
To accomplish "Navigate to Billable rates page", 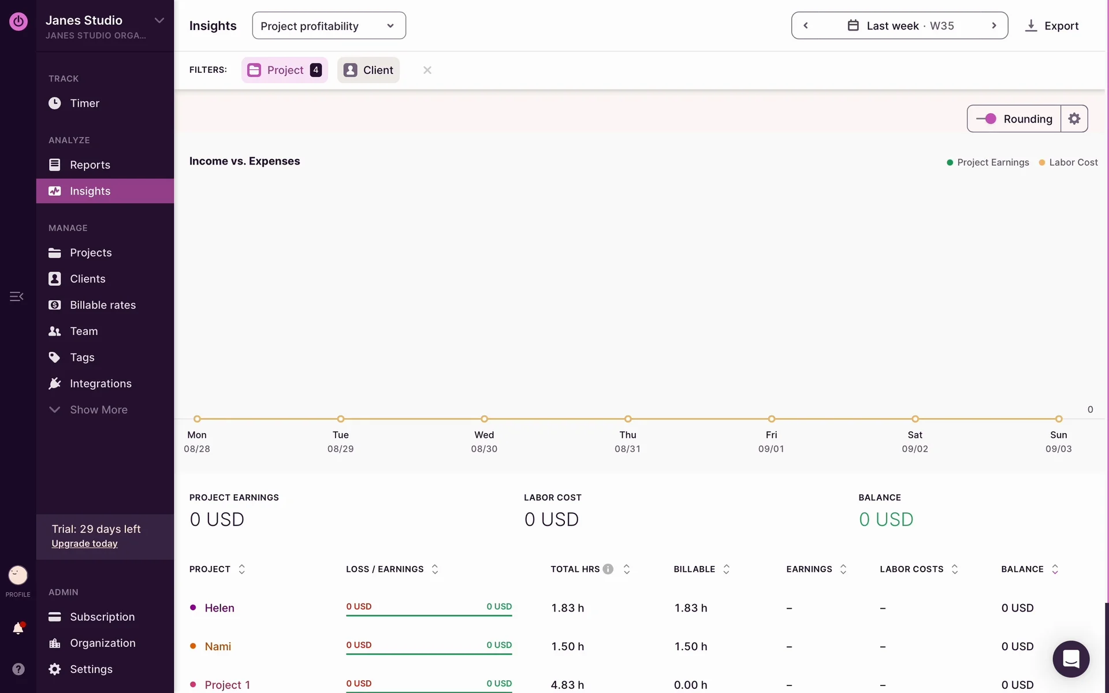I will pyautogui.click(x=103, y=305).
